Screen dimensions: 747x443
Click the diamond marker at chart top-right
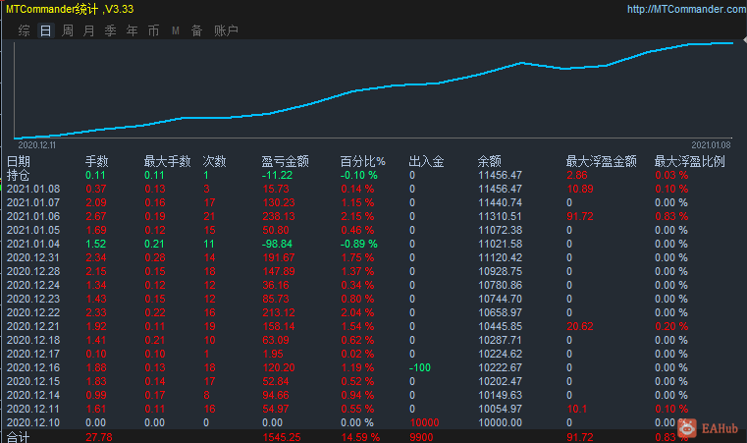coord(744,41)
